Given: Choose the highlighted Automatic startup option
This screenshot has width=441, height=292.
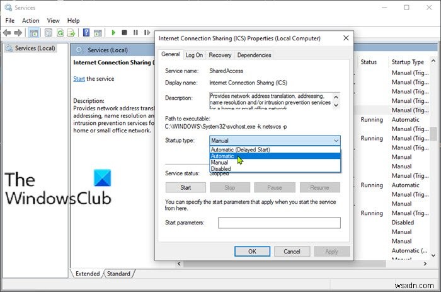Looking at the screenshot, I should tap(275, 156).
